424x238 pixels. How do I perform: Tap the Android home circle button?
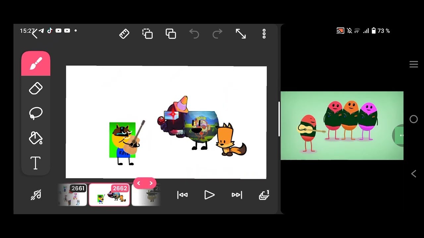[414, 119]
